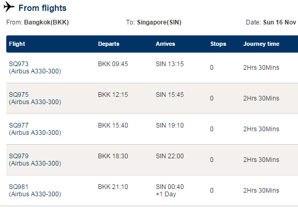Screen dimensions: 298x214
Task: Click the Stops column header
Action: pyautogui.click(x=218, y=44)
